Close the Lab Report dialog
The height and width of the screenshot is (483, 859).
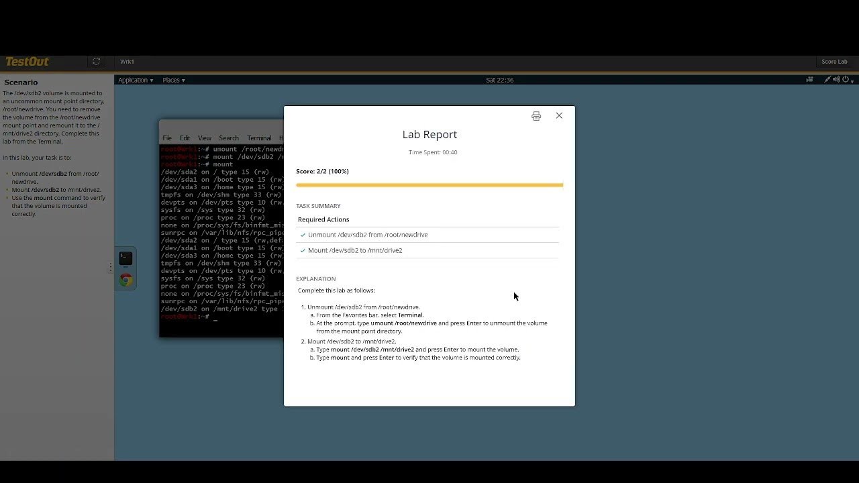point(559,115)
